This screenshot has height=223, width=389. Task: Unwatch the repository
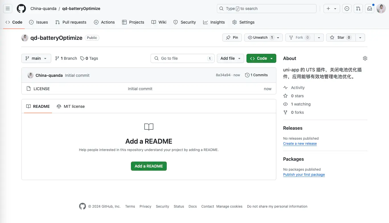click(260, 37)
